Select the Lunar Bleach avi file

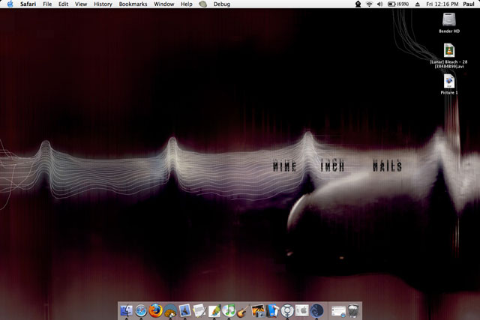(x=449, y=51)
